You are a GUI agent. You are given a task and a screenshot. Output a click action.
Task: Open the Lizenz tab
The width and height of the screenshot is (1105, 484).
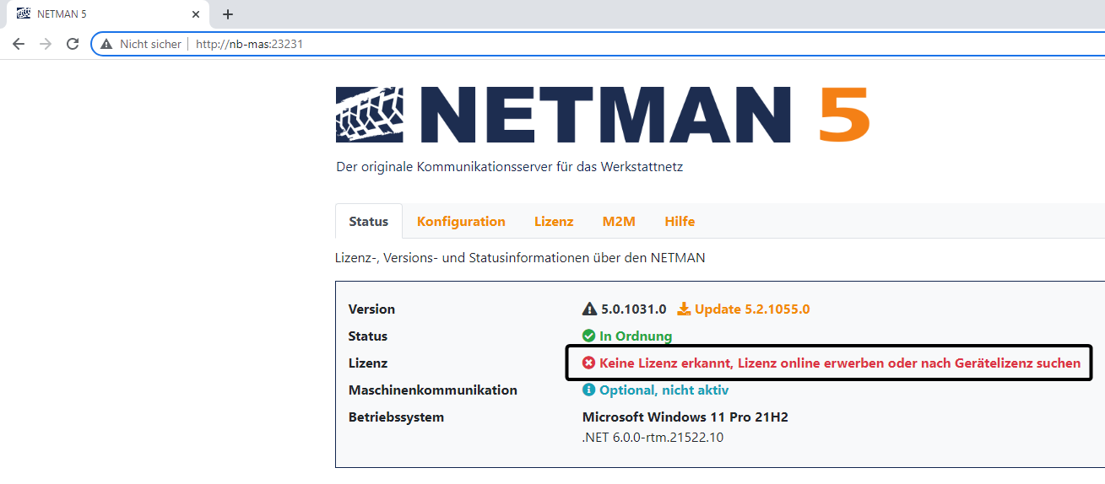pyautogui.click(x=554, y=222)
